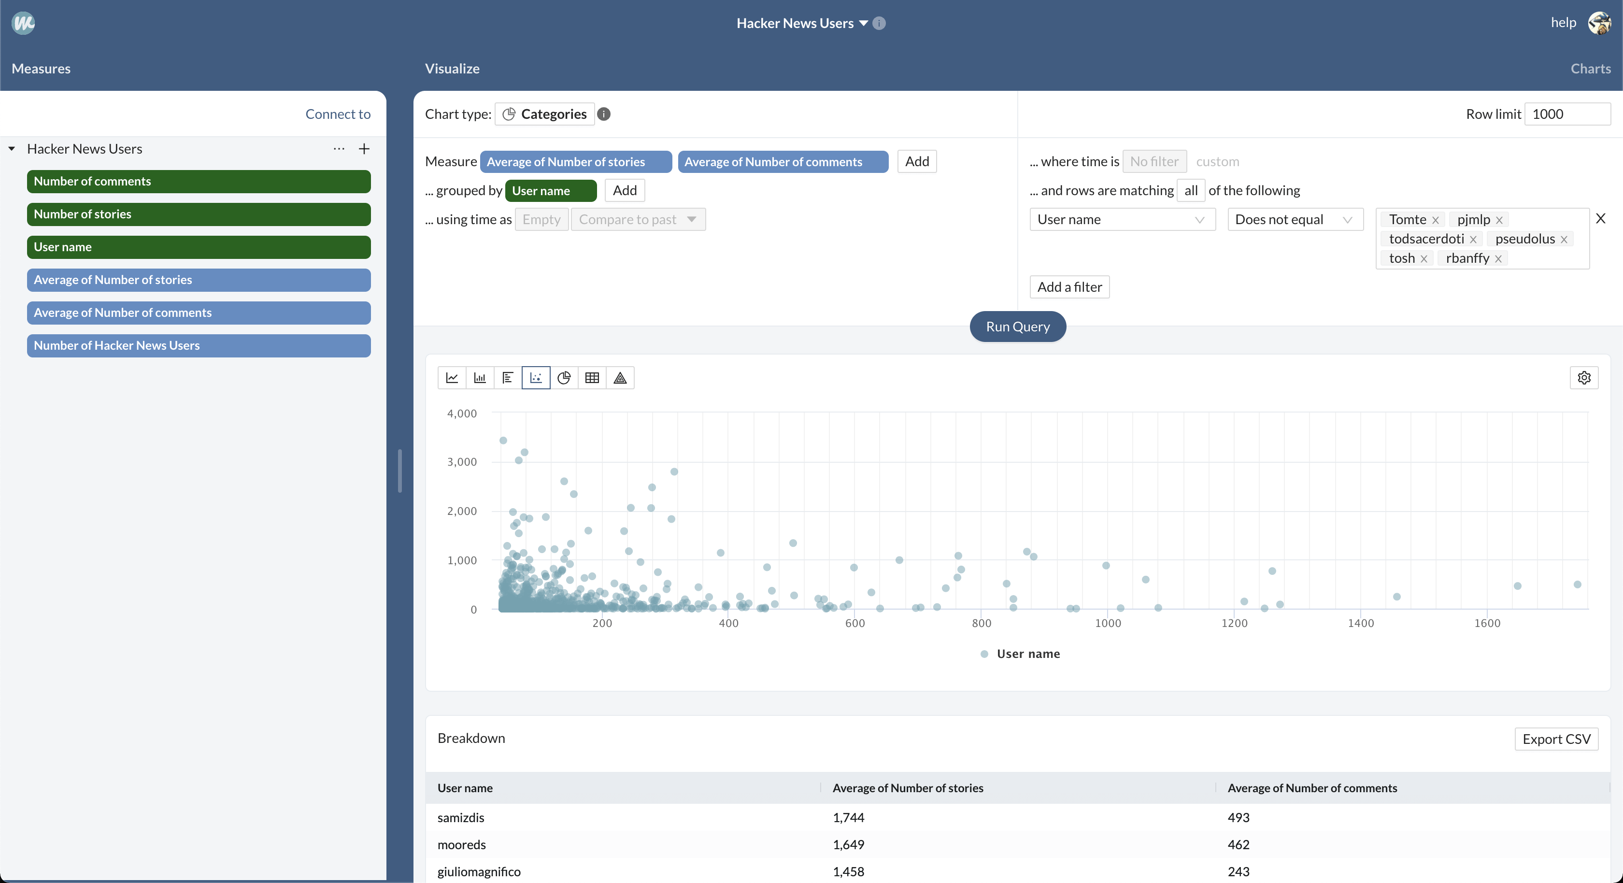Image resolution: width=1623 pixels, height=883 pixels.
Task: Switch to horizontal bar chart view
Action: coord(508,378)
